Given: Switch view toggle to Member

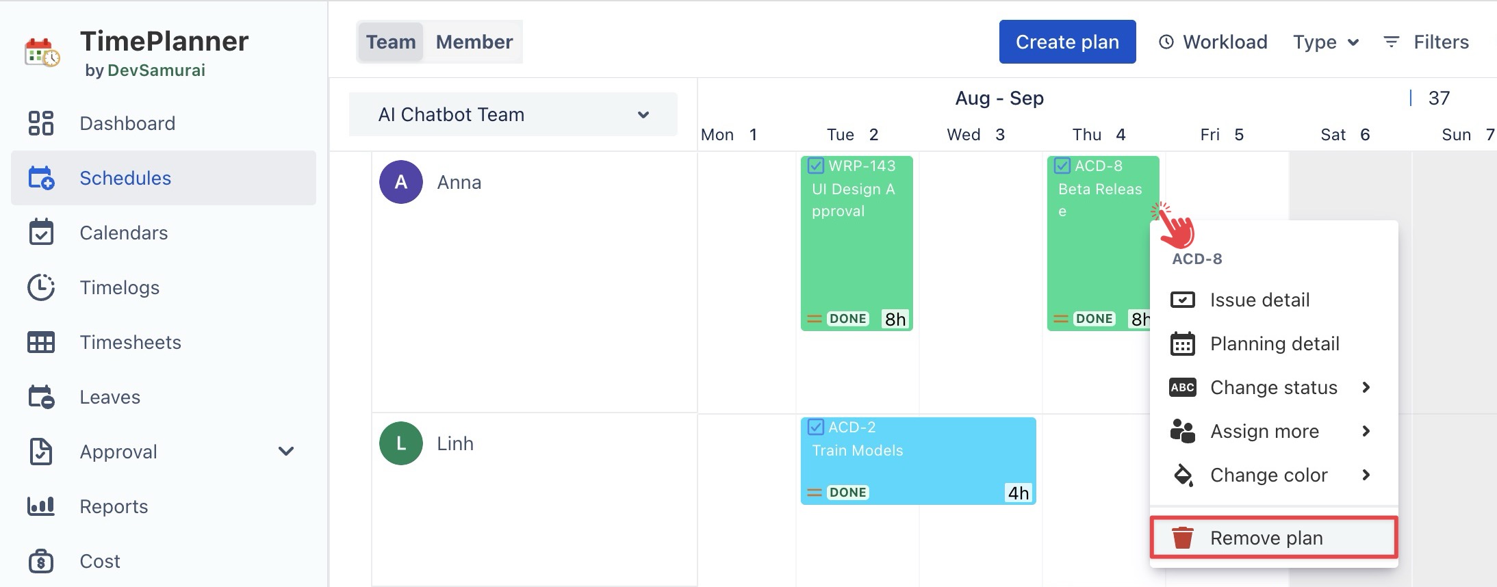Looking at the screenshot, I should pos(474,42).
